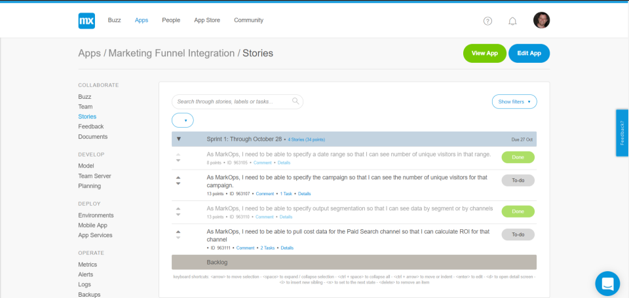Open the notifications bell icon
The height and width of the screenshot is (298, 629).
pyautogui.click(x=512, y=20)
